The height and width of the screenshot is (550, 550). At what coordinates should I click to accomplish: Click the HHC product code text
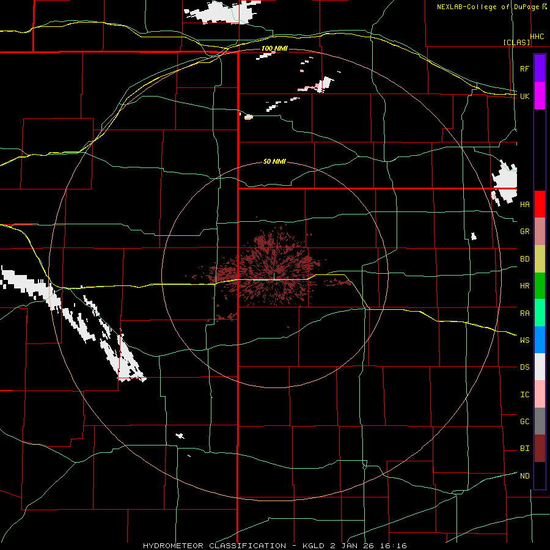537,37
